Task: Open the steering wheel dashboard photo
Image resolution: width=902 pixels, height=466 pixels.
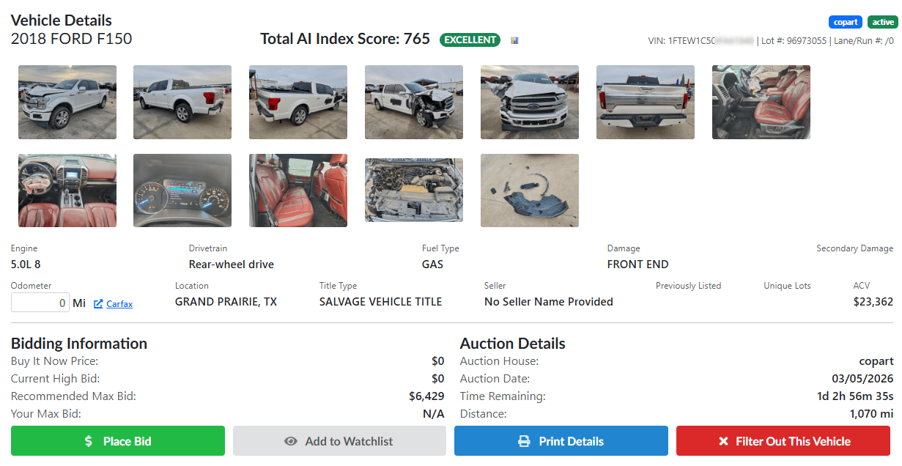Action: coord(67,191)
